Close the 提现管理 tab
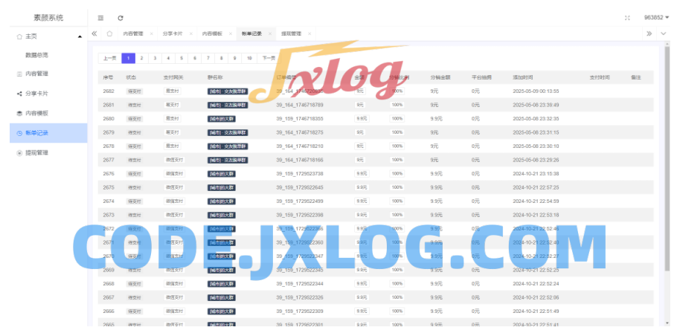Image resolution: width=677 pixels, height=333 pixels. tap(309, 34)
